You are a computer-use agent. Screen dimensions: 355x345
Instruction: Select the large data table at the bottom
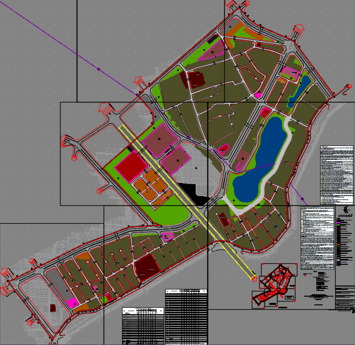[186, 316]
